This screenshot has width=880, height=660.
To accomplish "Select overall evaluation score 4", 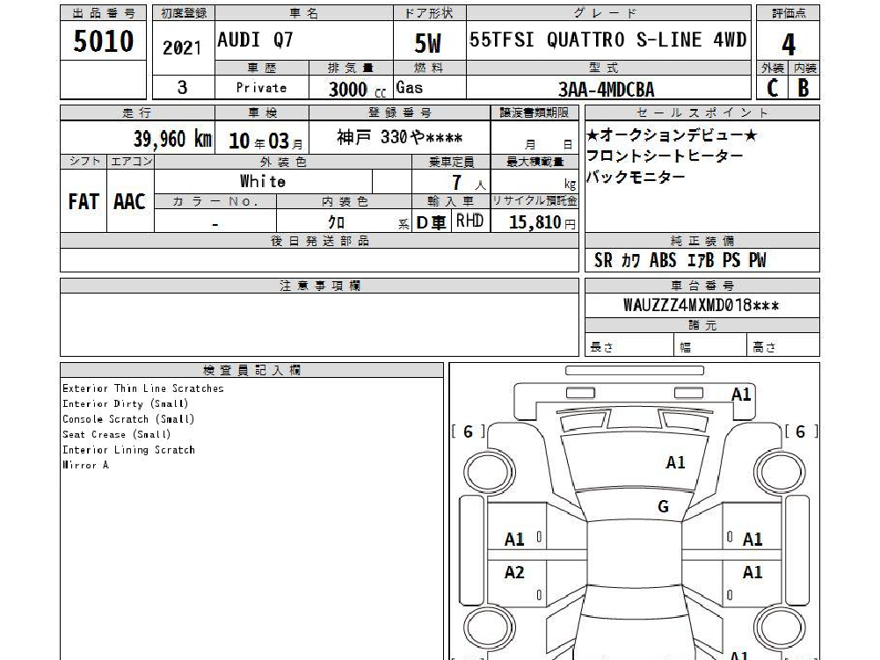I will [788, 44].
